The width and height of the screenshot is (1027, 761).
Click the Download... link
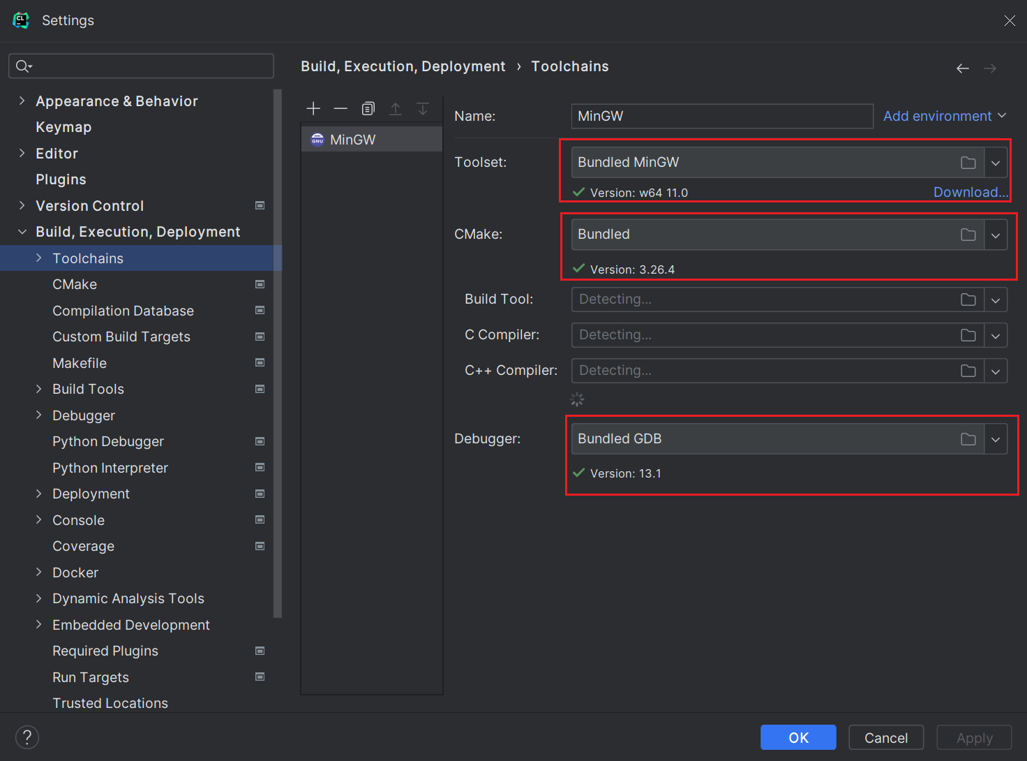click(970, 192)
